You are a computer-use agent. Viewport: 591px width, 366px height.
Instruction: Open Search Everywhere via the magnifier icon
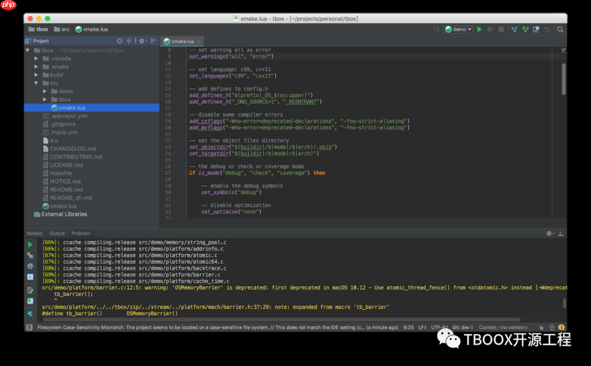pyautogui.click(x=560, y=29)
